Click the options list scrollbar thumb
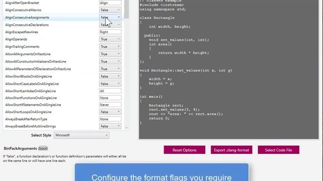Image resolution: width=323 pixels, height=181 pixels. coord(127,9)
